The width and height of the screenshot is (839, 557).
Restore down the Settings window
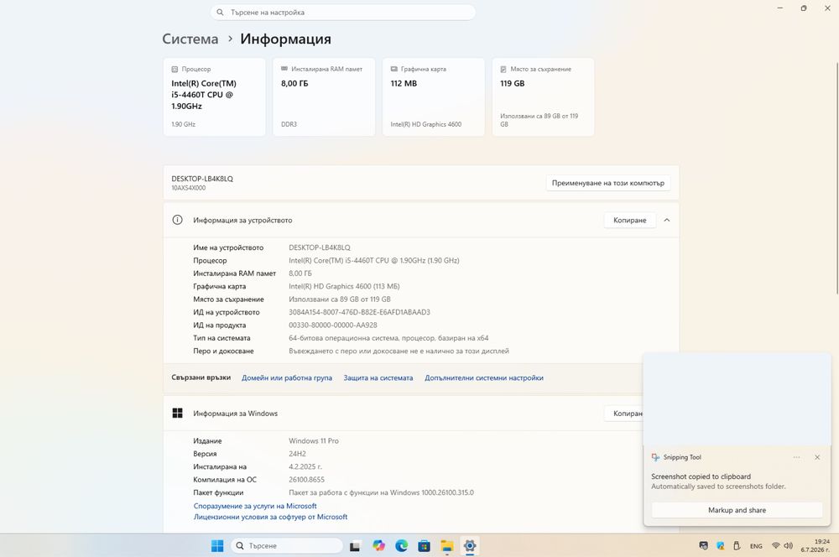[x=804, y=8]
